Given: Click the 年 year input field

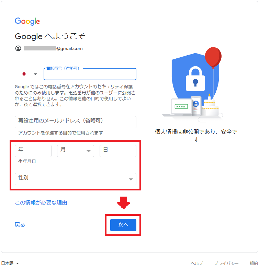Looking at the screenshot, I should pos(33,151).
